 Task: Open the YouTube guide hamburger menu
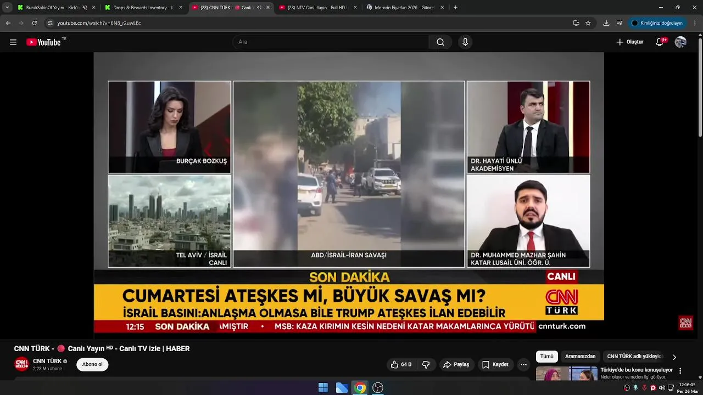tap(13, 42)
